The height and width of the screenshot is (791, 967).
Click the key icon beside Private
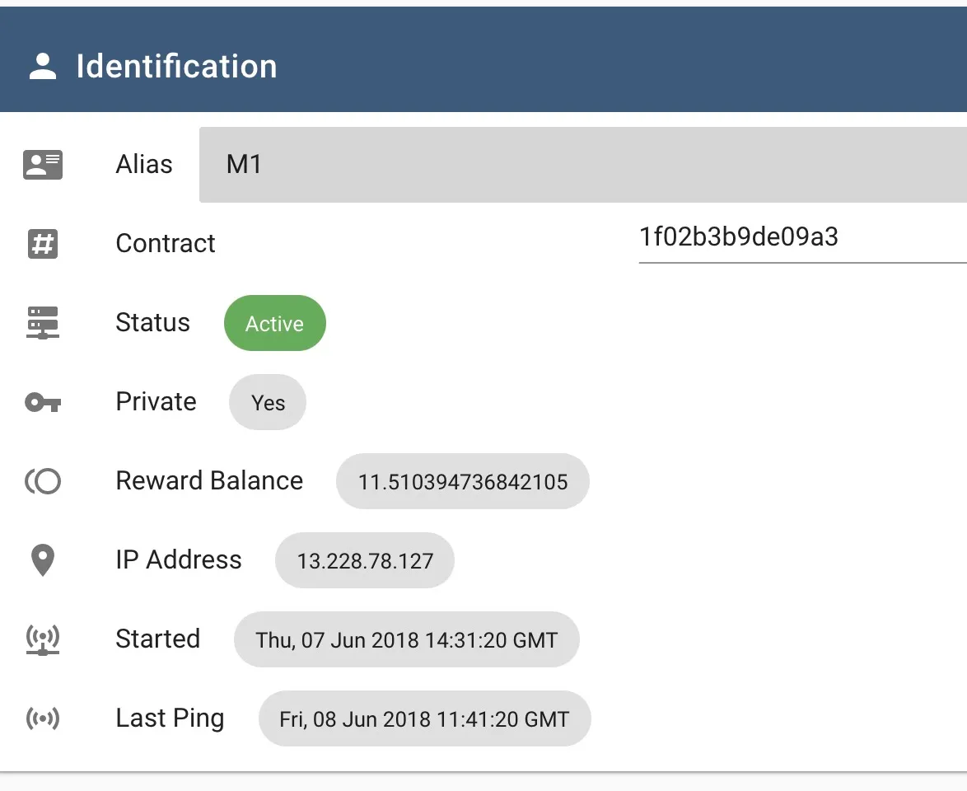43,402
